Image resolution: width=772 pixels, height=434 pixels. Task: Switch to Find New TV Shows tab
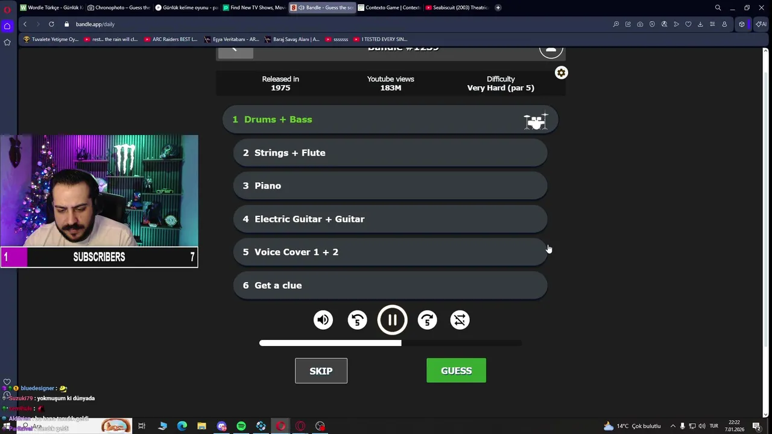pyautogui.click(x=254, y=7)
